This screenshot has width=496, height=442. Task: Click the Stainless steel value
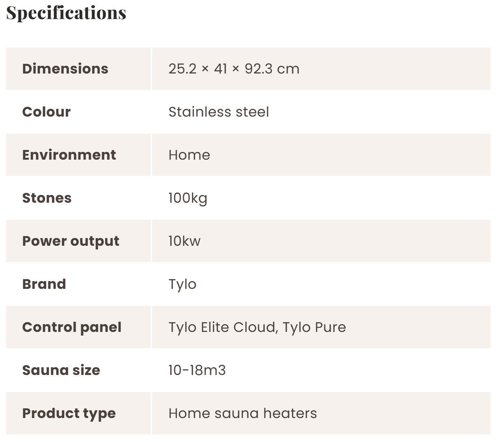click(218, 112)
